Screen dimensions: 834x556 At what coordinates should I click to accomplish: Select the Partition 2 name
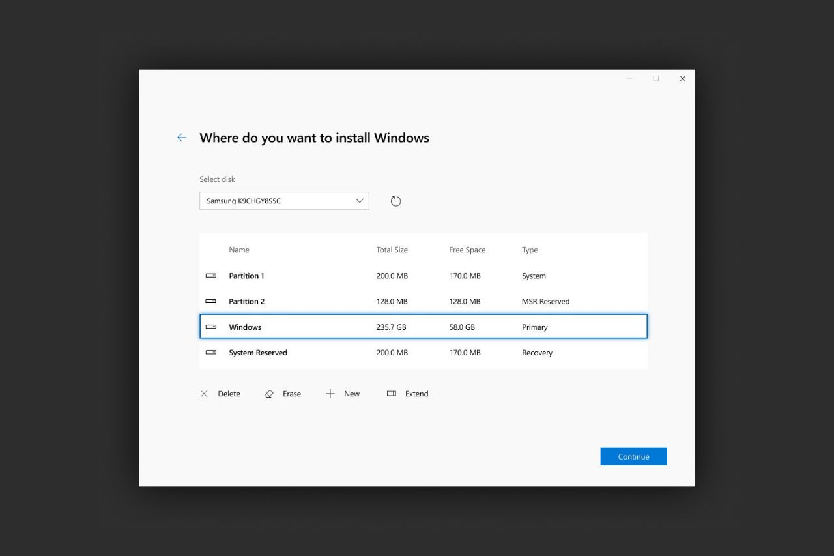(246, 301)
